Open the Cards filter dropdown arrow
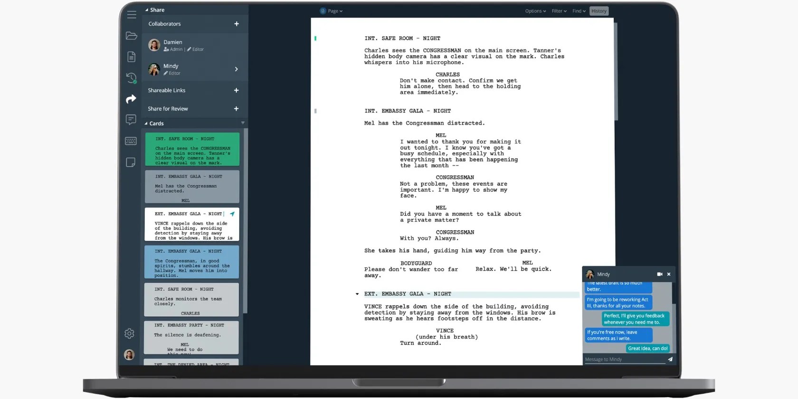 [243, 123]
